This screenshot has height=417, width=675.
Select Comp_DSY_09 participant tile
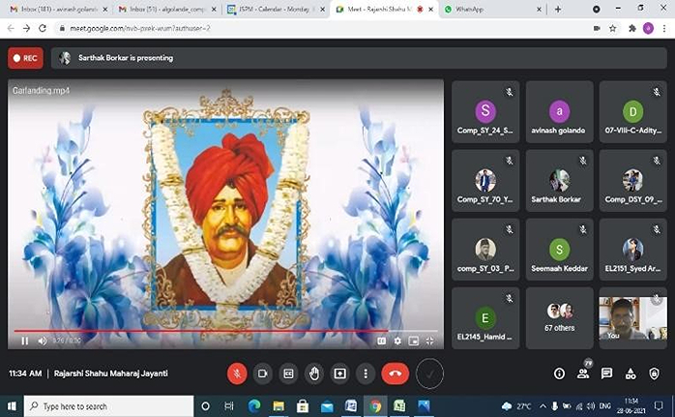coord(633,181)
